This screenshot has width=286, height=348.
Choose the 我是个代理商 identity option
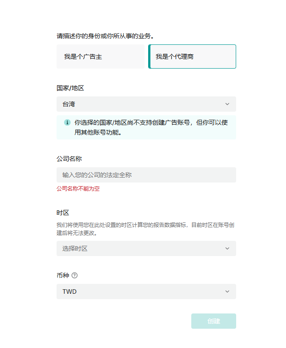[192, 57]
